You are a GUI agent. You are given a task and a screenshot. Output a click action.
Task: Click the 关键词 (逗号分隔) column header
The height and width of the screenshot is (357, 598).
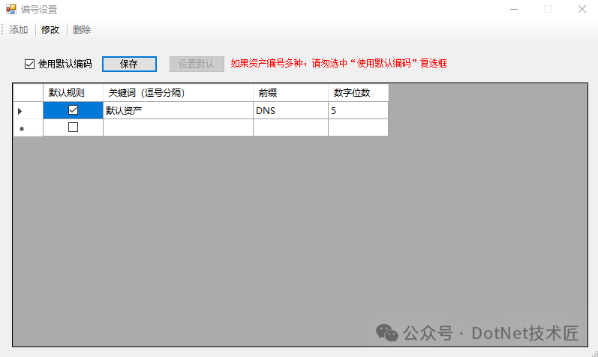(x=178, y=93)
